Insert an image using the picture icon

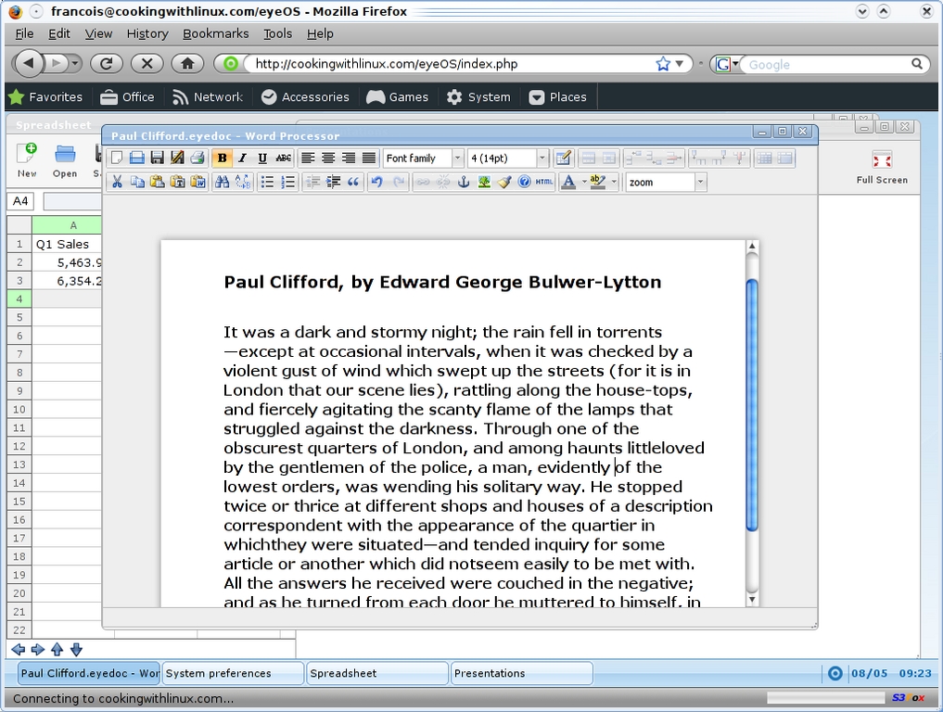484,182
